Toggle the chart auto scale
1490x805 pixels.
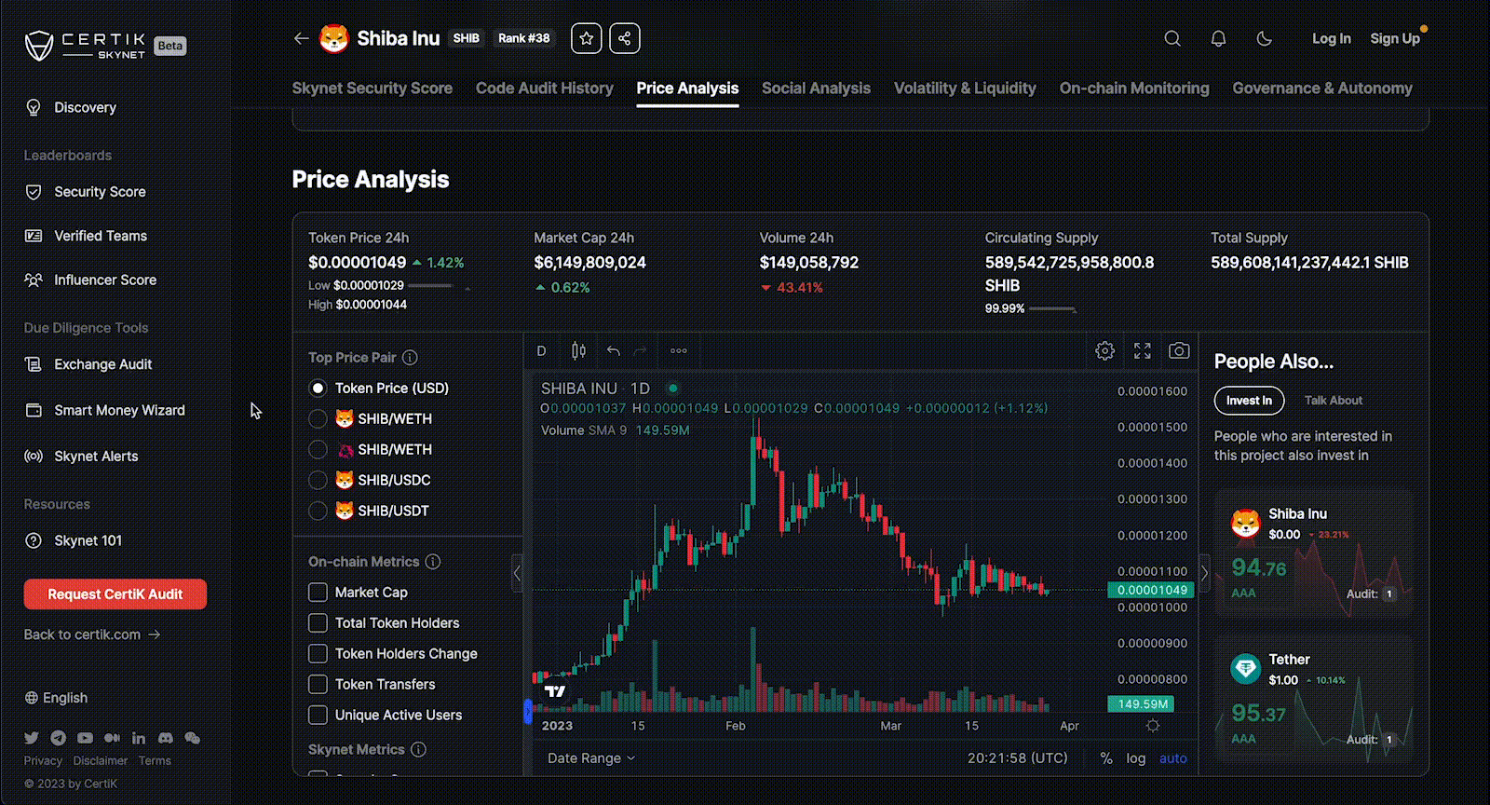pos(1173,758)
